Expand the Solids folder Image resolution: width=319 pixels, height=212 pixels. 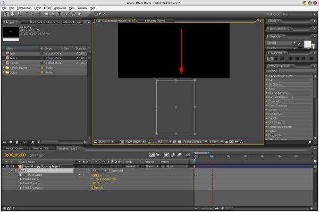click(x=3, y=72)
